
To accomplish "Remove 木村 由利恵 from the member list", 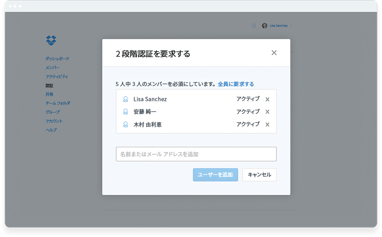I will pyautogui.click(x=267, y=125).
